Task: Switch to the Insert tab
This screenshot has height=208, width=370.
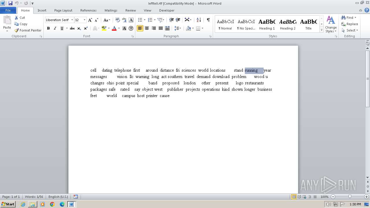Action: click(42, 10)
